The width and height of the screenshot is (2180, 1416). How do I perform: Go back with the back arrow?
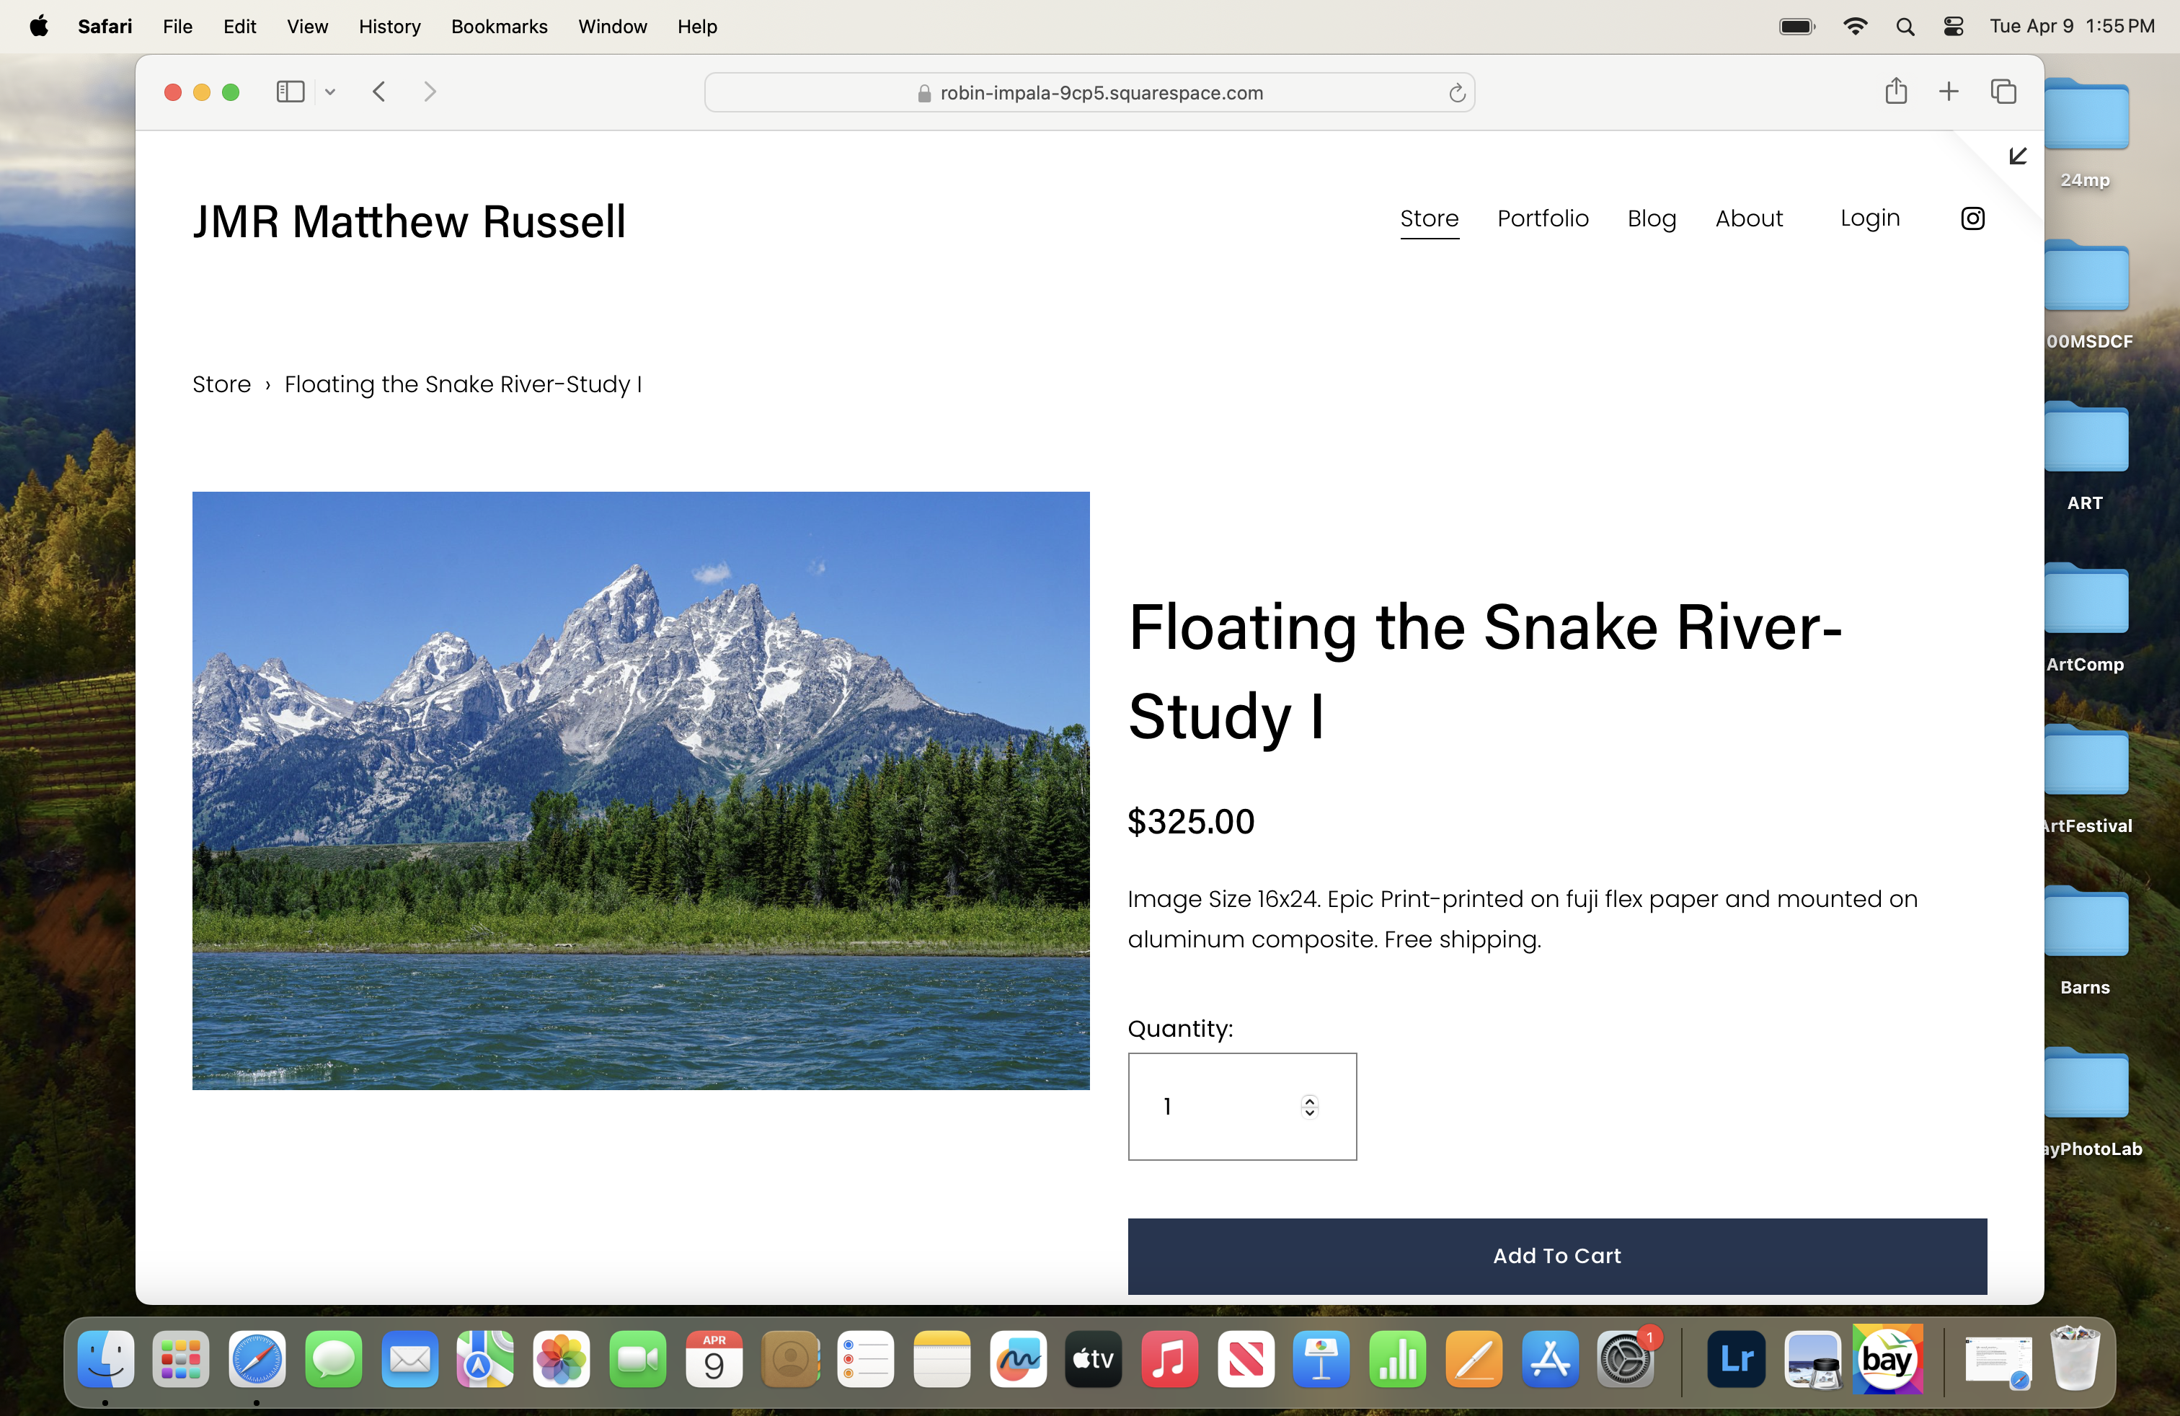pos(379,92)
